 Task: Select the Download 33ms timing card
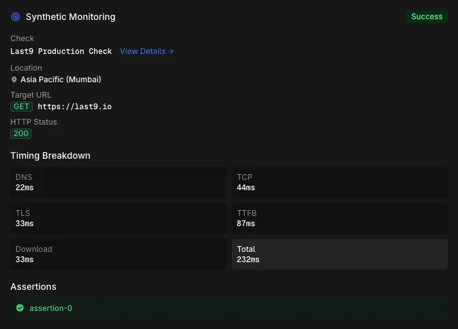coord(119,254)
